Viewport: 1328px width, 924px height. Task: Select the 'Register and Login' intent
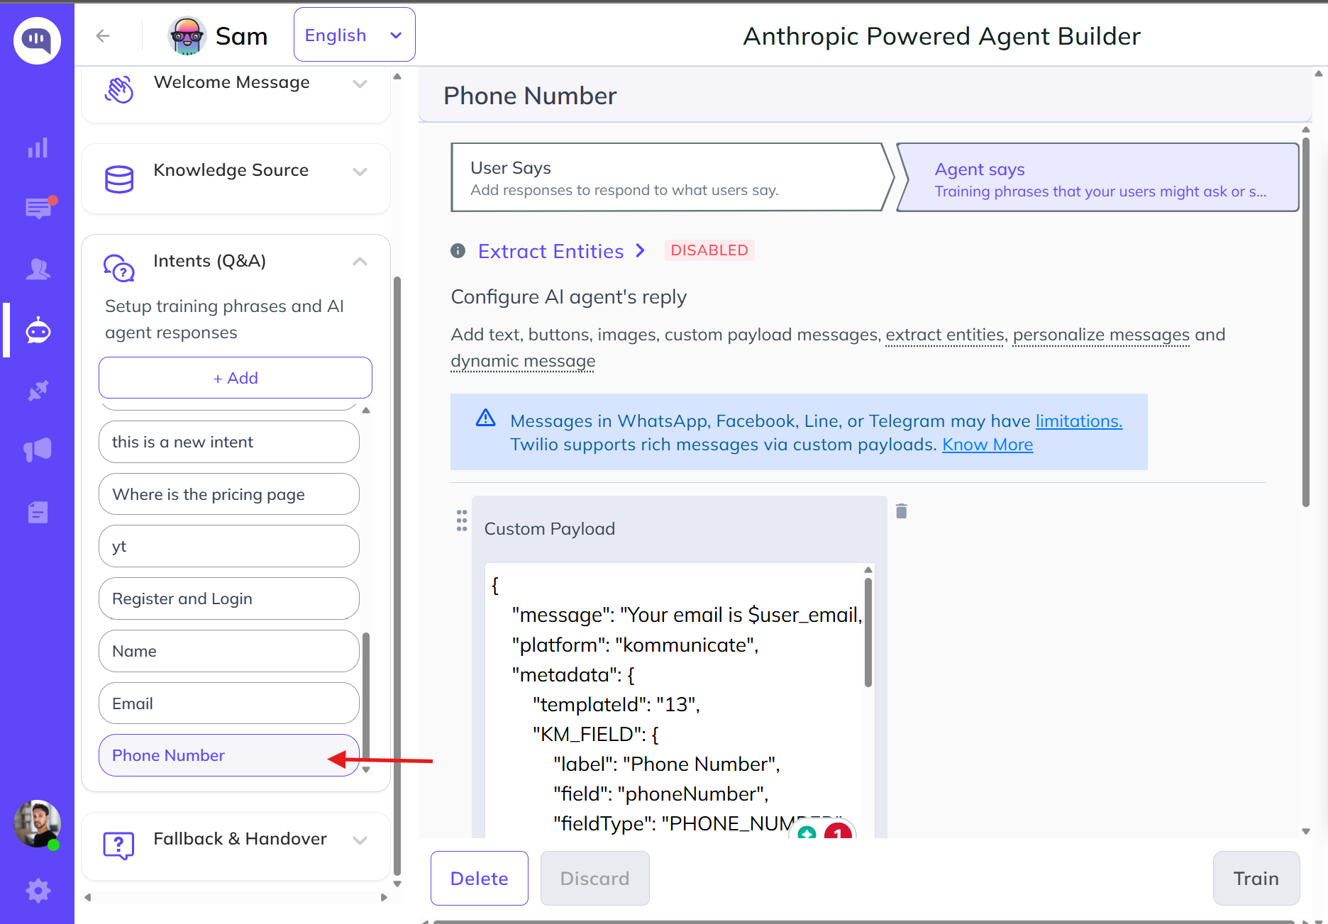[x=229, y=599]
